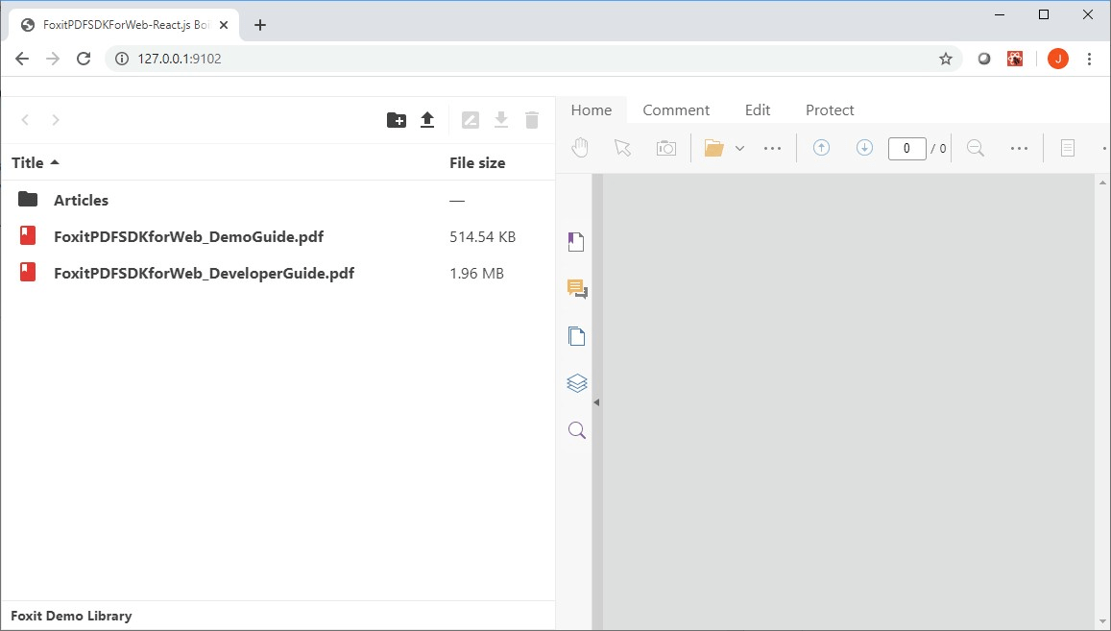1111x631 pixels.
Task: Click the browser back button
Action: click(22, 59)
